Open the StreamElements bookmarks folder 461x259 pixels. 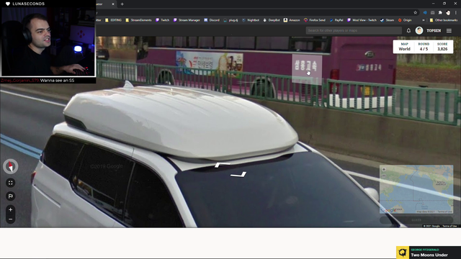pos(138,20)
